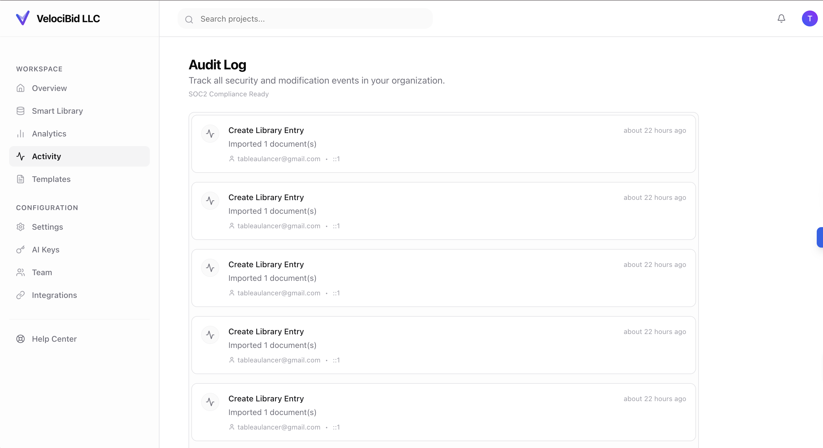Click the Analytics bar chart icon

click(x=21, y=134)
